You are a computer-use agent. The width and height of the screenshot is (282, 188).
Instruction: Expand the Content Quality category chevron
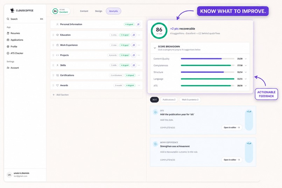tap(246, 59)
